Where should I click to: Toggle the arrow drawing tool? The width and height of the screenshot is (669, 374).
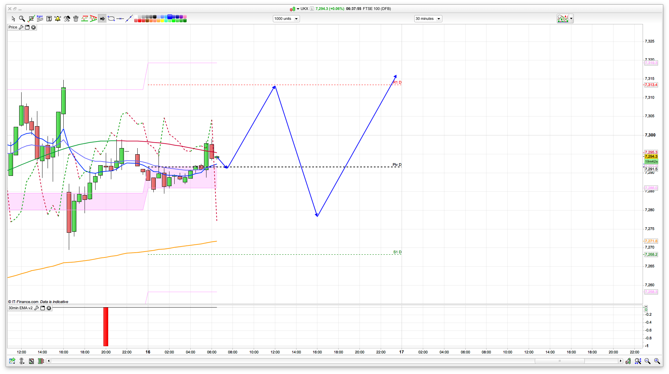102,19
